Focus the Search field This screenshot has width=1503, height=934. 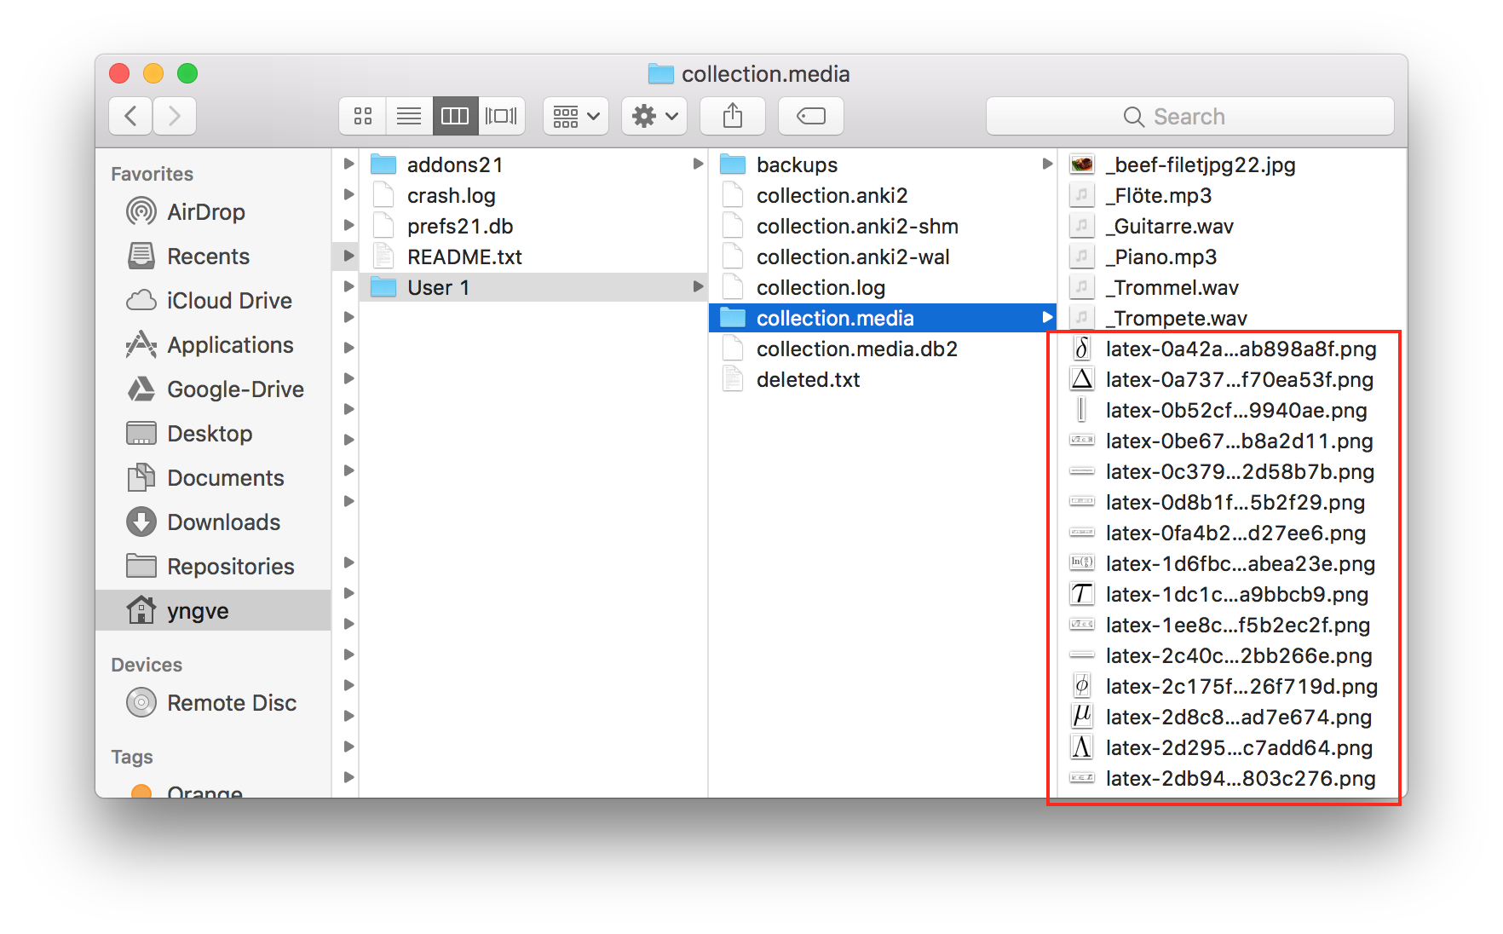(1190, 116)
